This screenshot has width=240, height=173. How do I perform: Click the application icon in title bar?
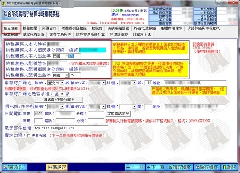(x=4, y=3)
